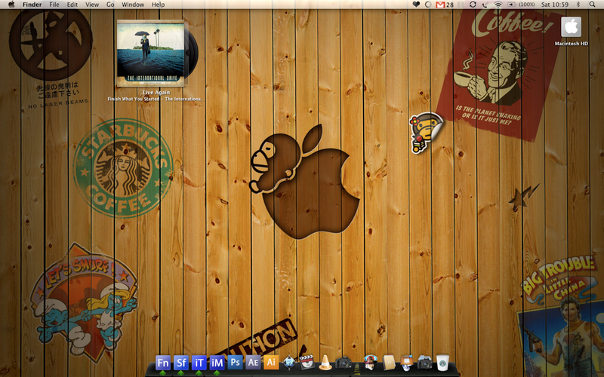Screen dimensions: 604x377
Task: Launch VLC via the traffic cone icon
Action: click(325, 363)
